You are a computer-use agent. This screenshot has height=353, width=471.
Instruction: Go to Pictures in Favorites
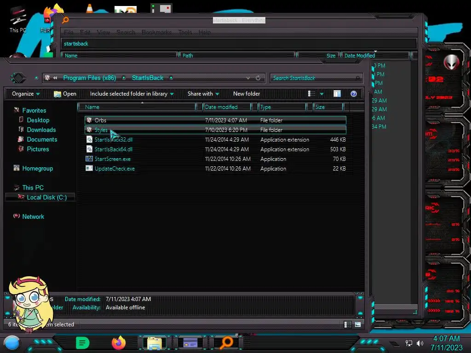point(38,149)
